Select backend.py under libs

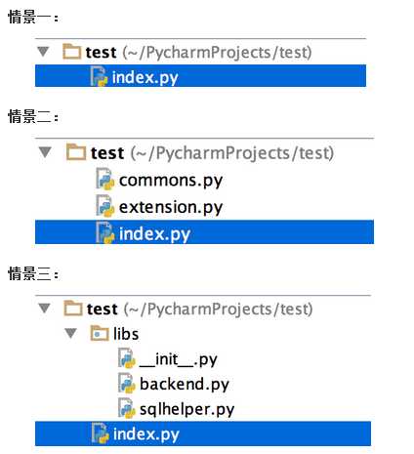(x=185, y=384)
